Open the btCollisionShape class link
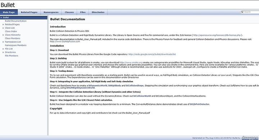This screenshot has height=140, width=259. coord(135,85)
